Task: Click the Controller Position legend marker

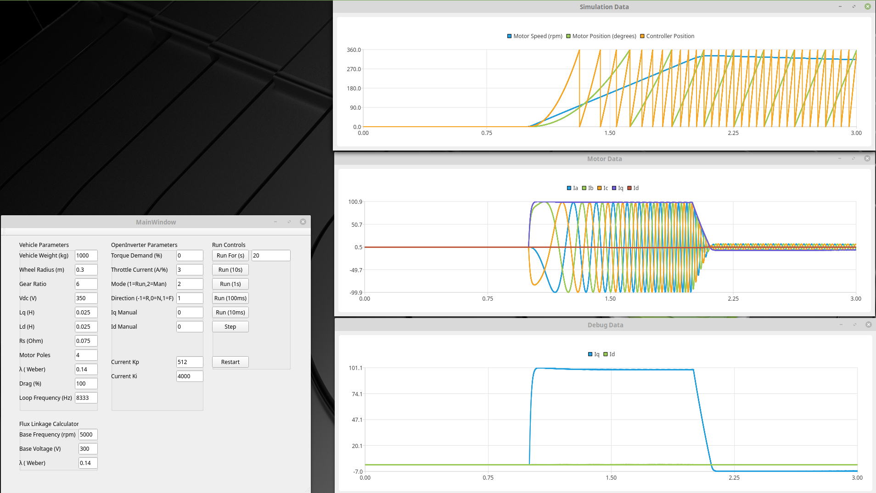Action: pos(642,36)
